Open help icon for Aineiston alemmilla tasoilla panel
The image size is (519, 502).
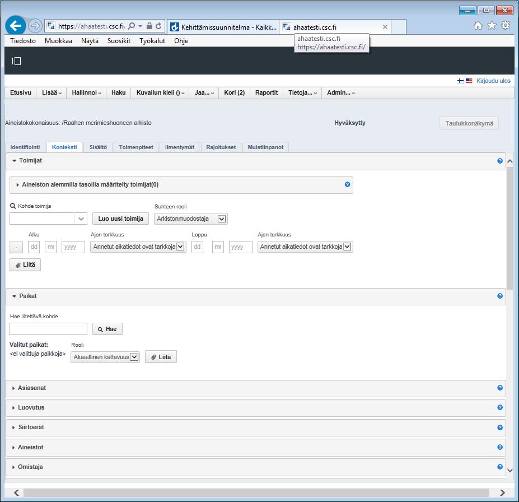347,184
